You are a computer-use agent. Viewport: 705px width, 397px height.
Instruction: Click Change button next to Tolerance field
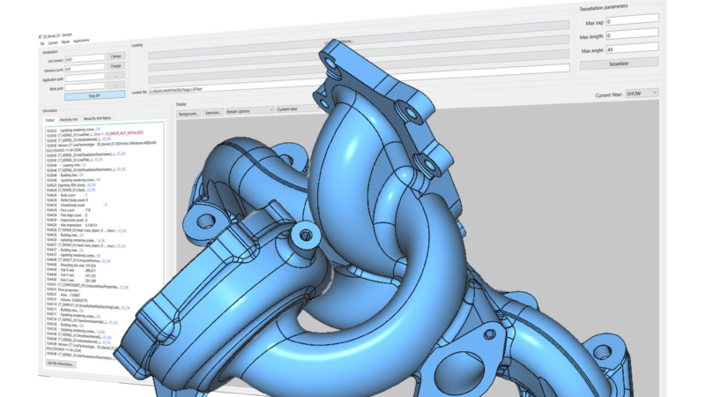[x=115, y=65]
